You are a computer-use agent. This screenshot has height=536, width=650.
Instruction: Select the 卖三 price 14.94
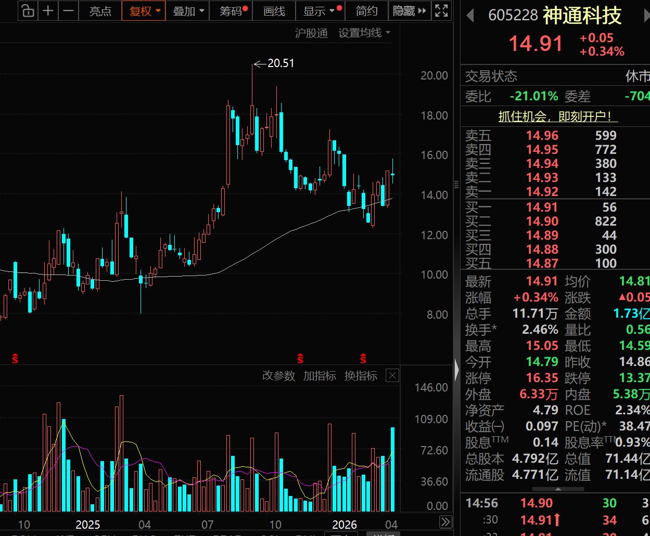[x=542, y=164]
